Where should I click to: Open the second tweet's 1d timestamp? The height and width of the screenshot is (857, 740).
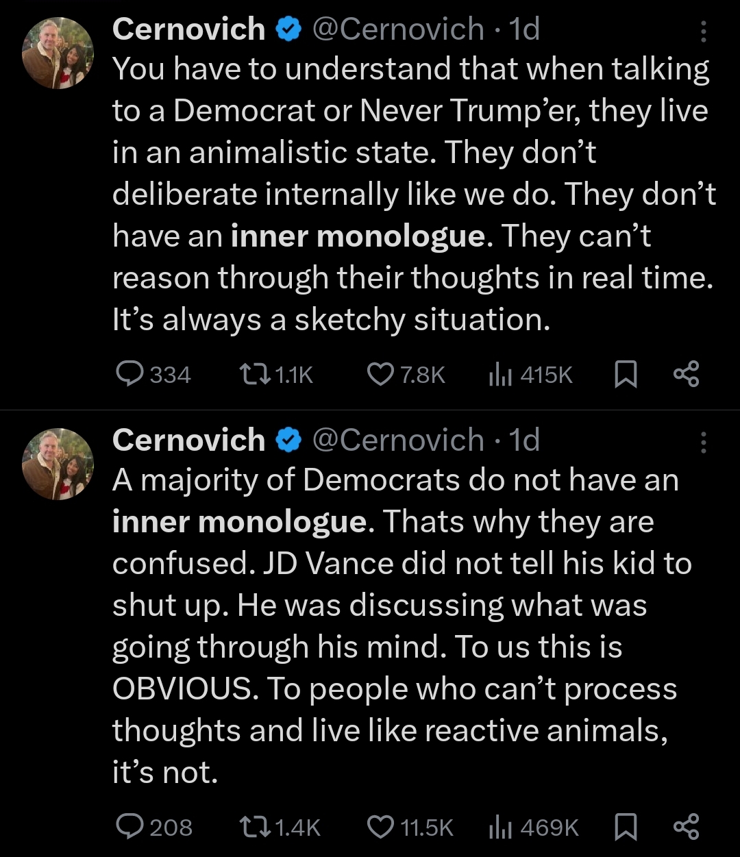[524, 440]
